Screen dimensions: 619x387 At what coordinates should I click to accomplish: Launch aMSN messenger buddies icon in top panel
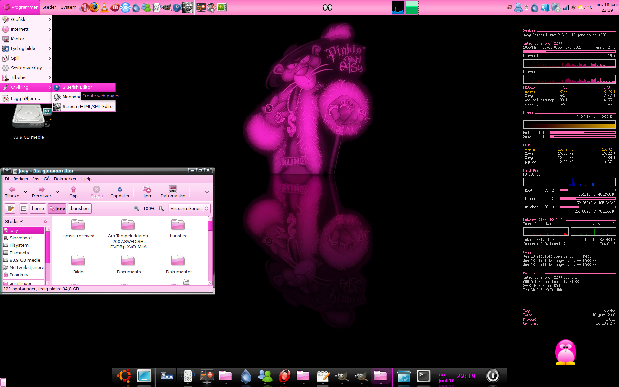click(146, 7)
